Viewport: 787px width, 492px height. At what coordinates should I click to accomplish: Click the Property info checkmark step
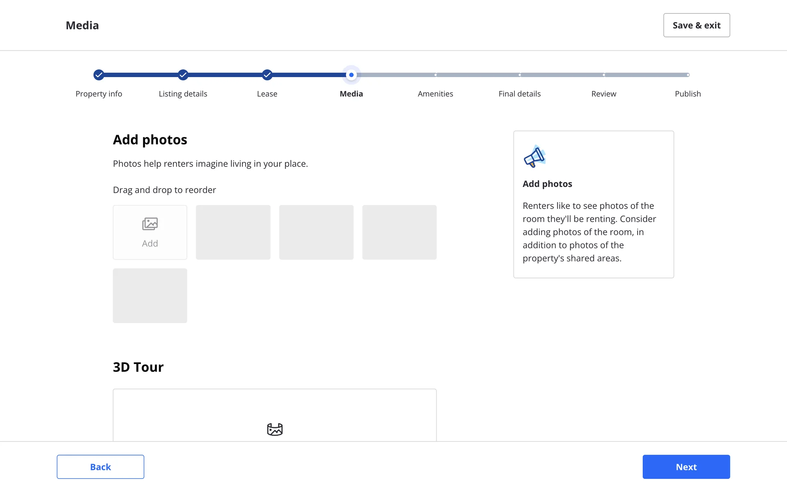[99, 75]
